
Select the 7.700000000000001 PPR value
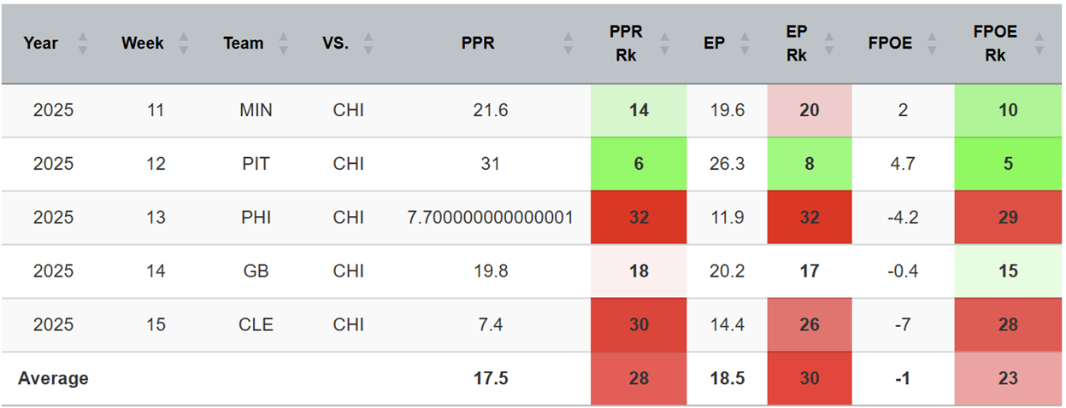point(490,218)
